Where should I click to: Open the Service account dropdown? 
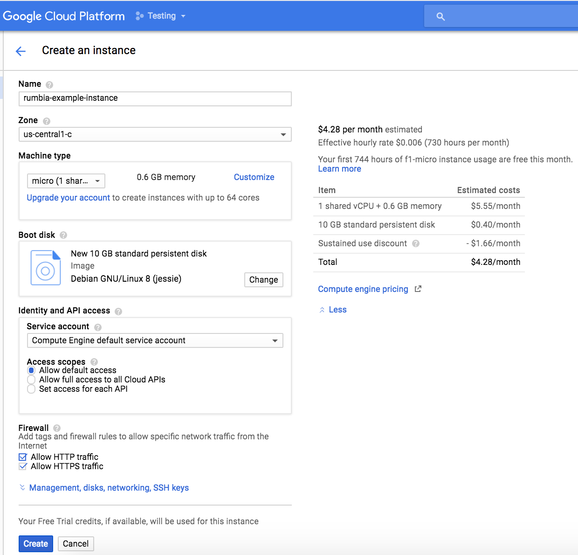coord(155,340)
